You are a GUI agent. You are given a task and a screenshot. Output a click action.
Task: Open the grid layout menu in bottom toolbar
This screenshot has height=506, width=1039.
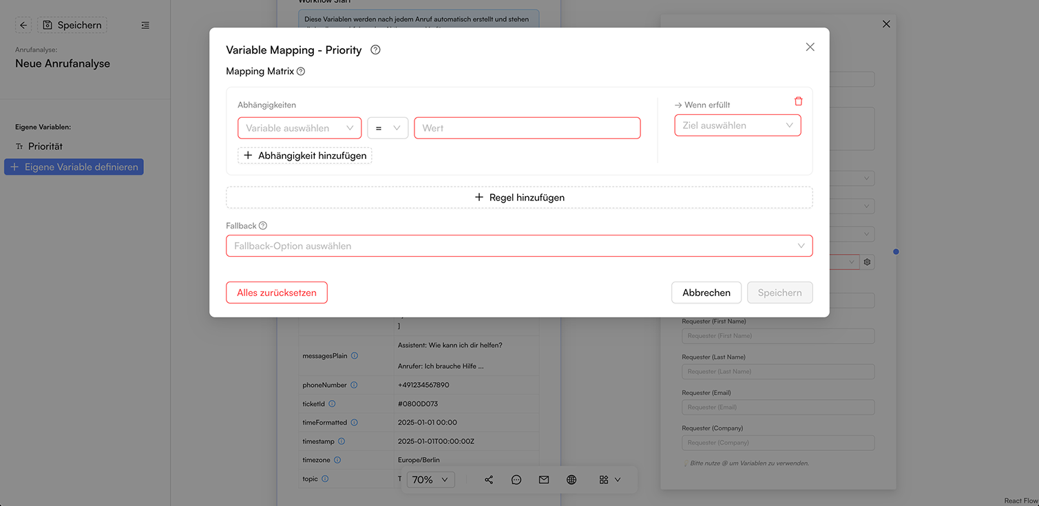(610, 480)
